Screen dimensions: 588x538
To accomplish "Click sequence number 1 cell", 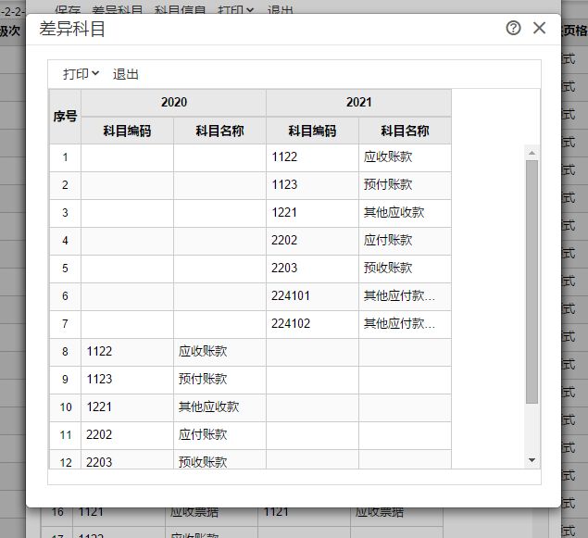I will pos(65,157).
